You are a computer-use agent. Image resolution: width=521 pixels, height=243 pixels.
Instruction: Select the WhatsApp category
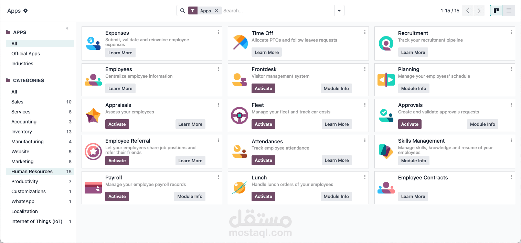[x=40, y=201]
